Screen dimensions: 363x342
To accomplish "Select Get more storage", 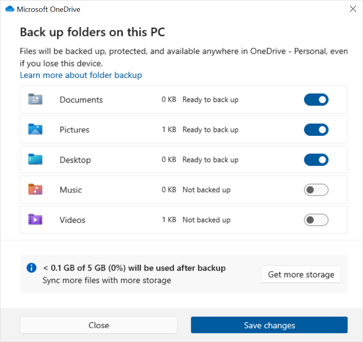I will (x=301, y=274).
